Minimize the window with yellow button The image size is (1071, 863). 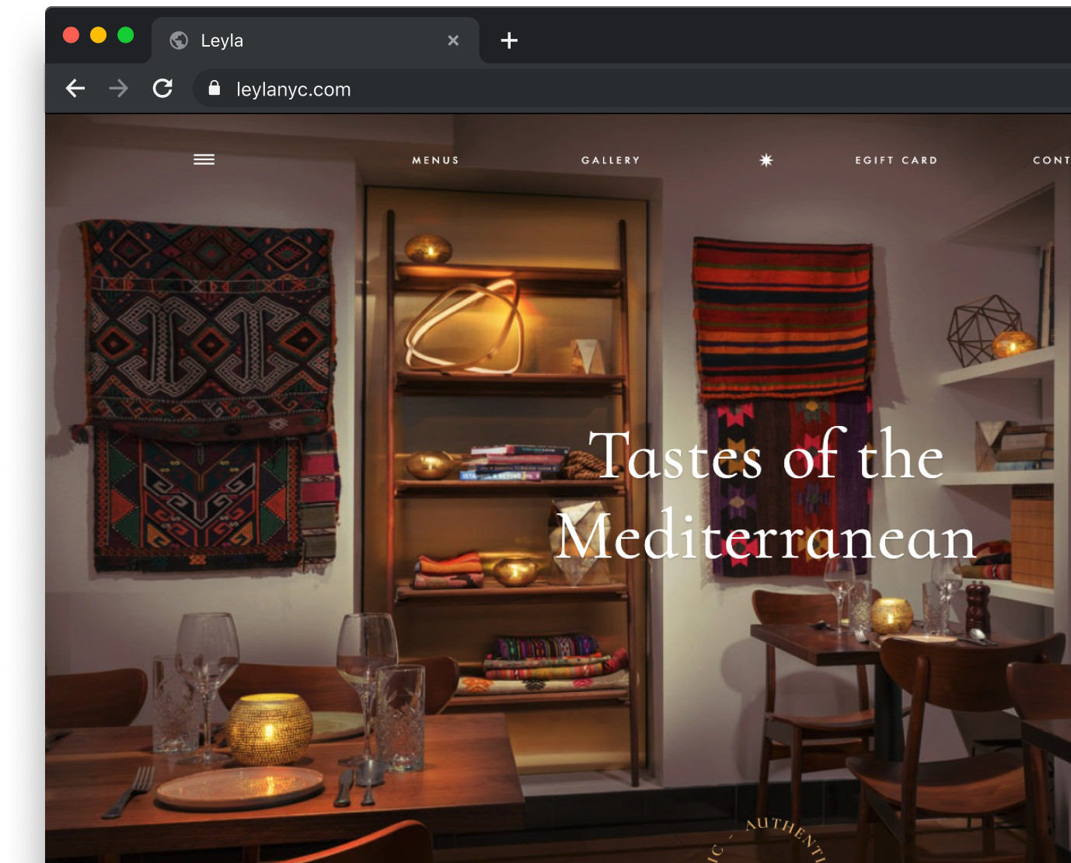(x=99, y=35)
